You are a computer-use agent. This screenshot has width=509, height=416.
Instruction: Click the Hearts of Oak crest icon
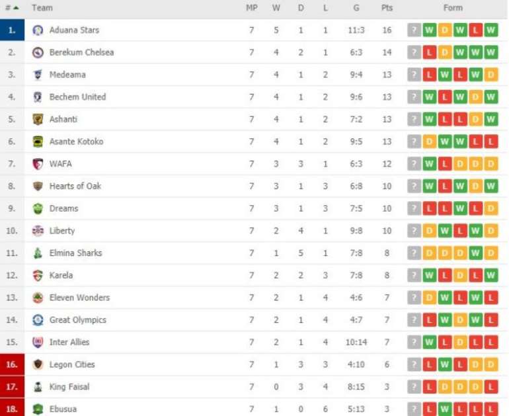point(38,186)
